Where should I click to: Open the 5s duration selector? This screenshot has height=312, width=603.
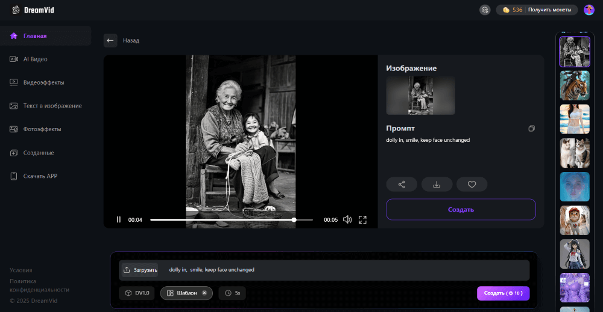coord(232,293)
